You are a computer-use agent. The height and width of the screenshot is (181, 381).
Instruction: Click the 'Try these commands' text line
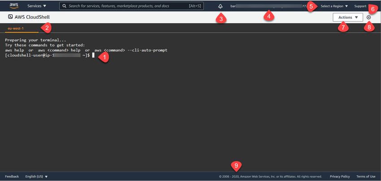[45, 45]
